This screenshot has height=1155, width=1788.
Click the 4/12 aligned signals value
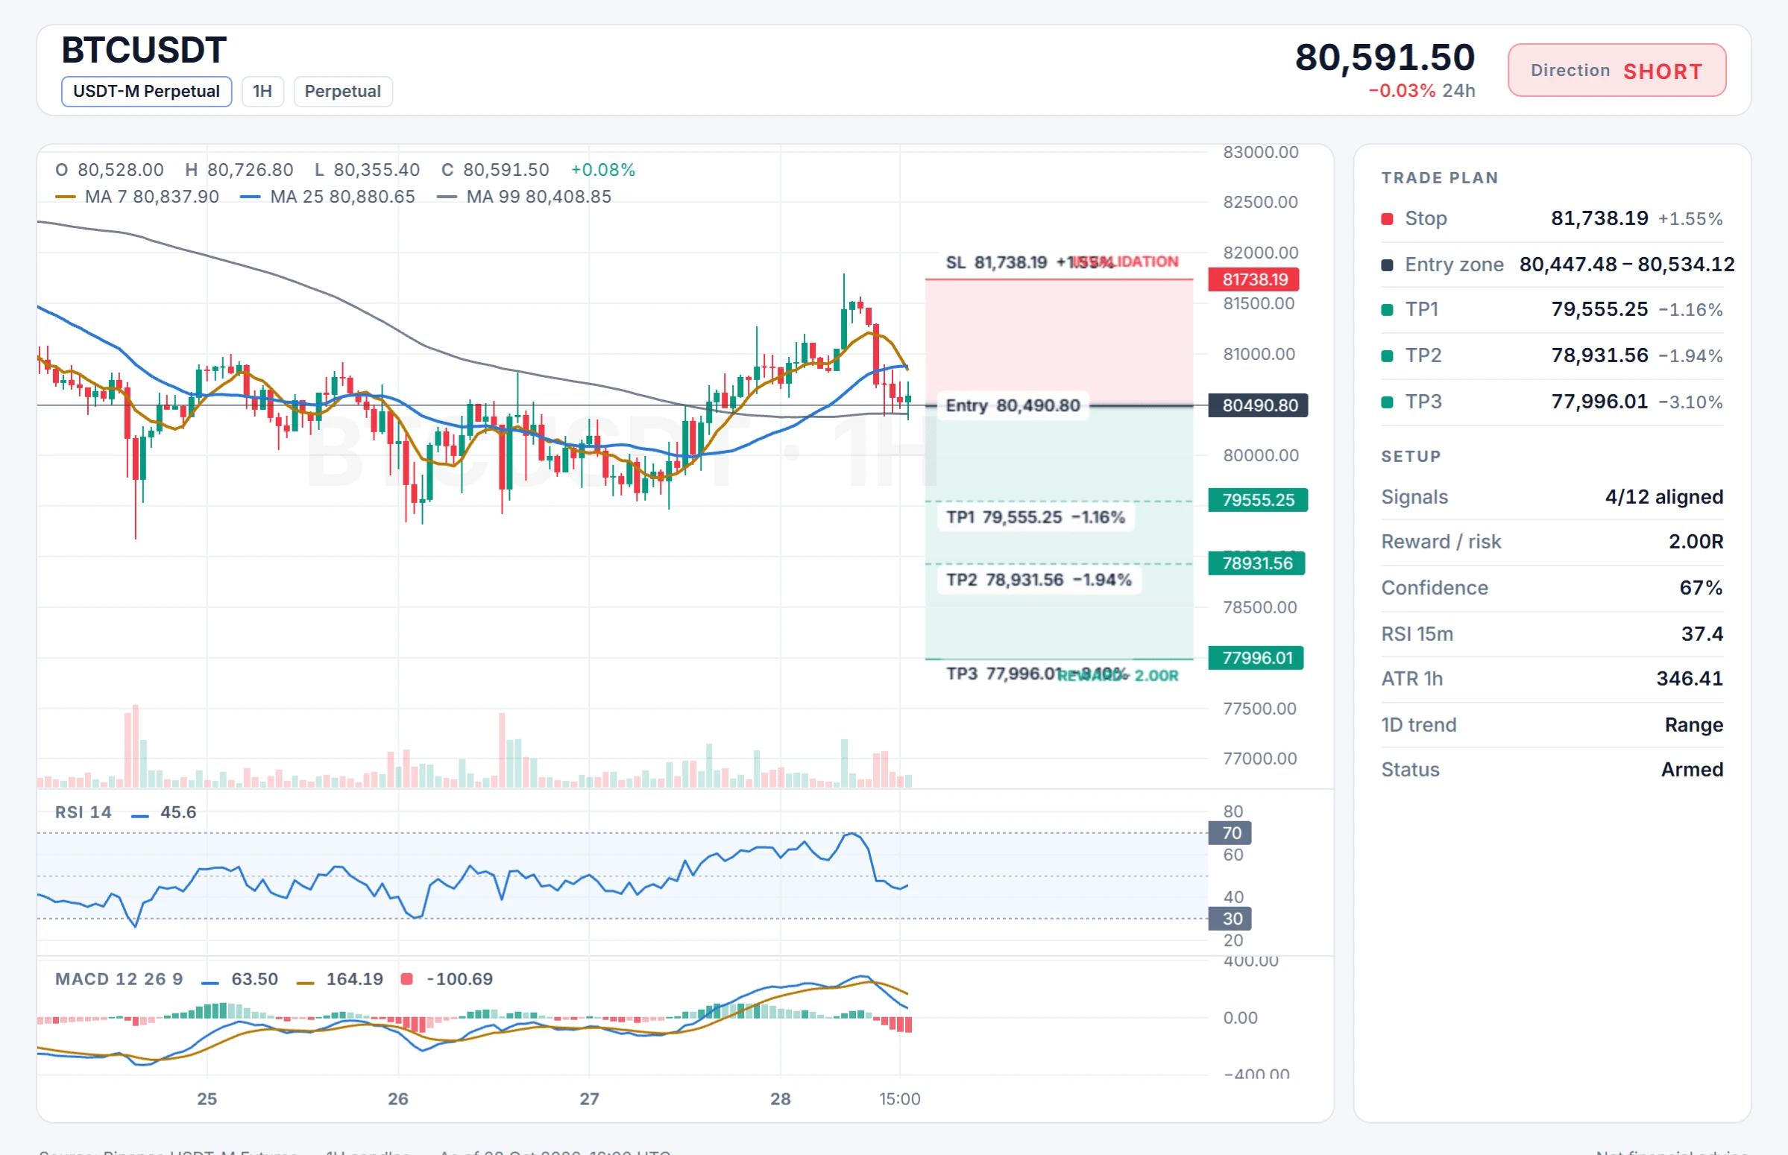click(x=1663, y=497)
